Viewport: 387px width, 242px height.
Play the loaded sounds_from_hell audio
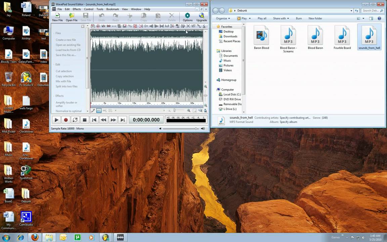[56, 120]
